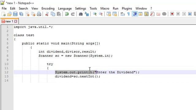
Task: Close the 'new 1' tab with its X
Action: point(16,21)
